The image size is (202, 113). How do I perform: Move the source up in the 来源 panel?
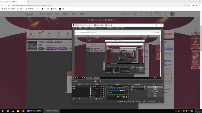pyautogui.click(x=99, y=99)
